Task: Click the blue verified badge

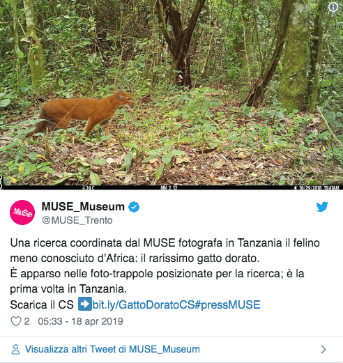Action: click(134, 207)
